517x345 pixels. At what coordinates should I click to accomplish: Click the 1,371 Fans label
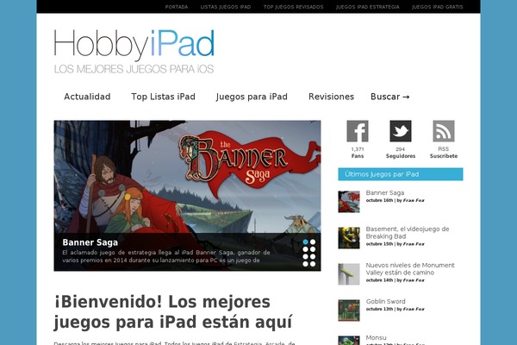[x=358, y=153]
